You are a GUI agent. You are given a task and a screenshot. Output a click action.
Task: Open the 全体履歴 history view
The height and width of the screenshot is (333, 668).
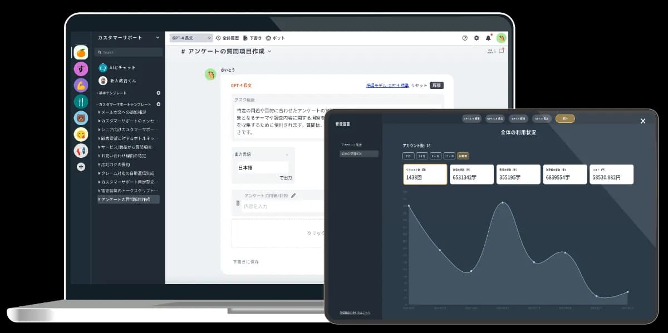coord(228,38)
